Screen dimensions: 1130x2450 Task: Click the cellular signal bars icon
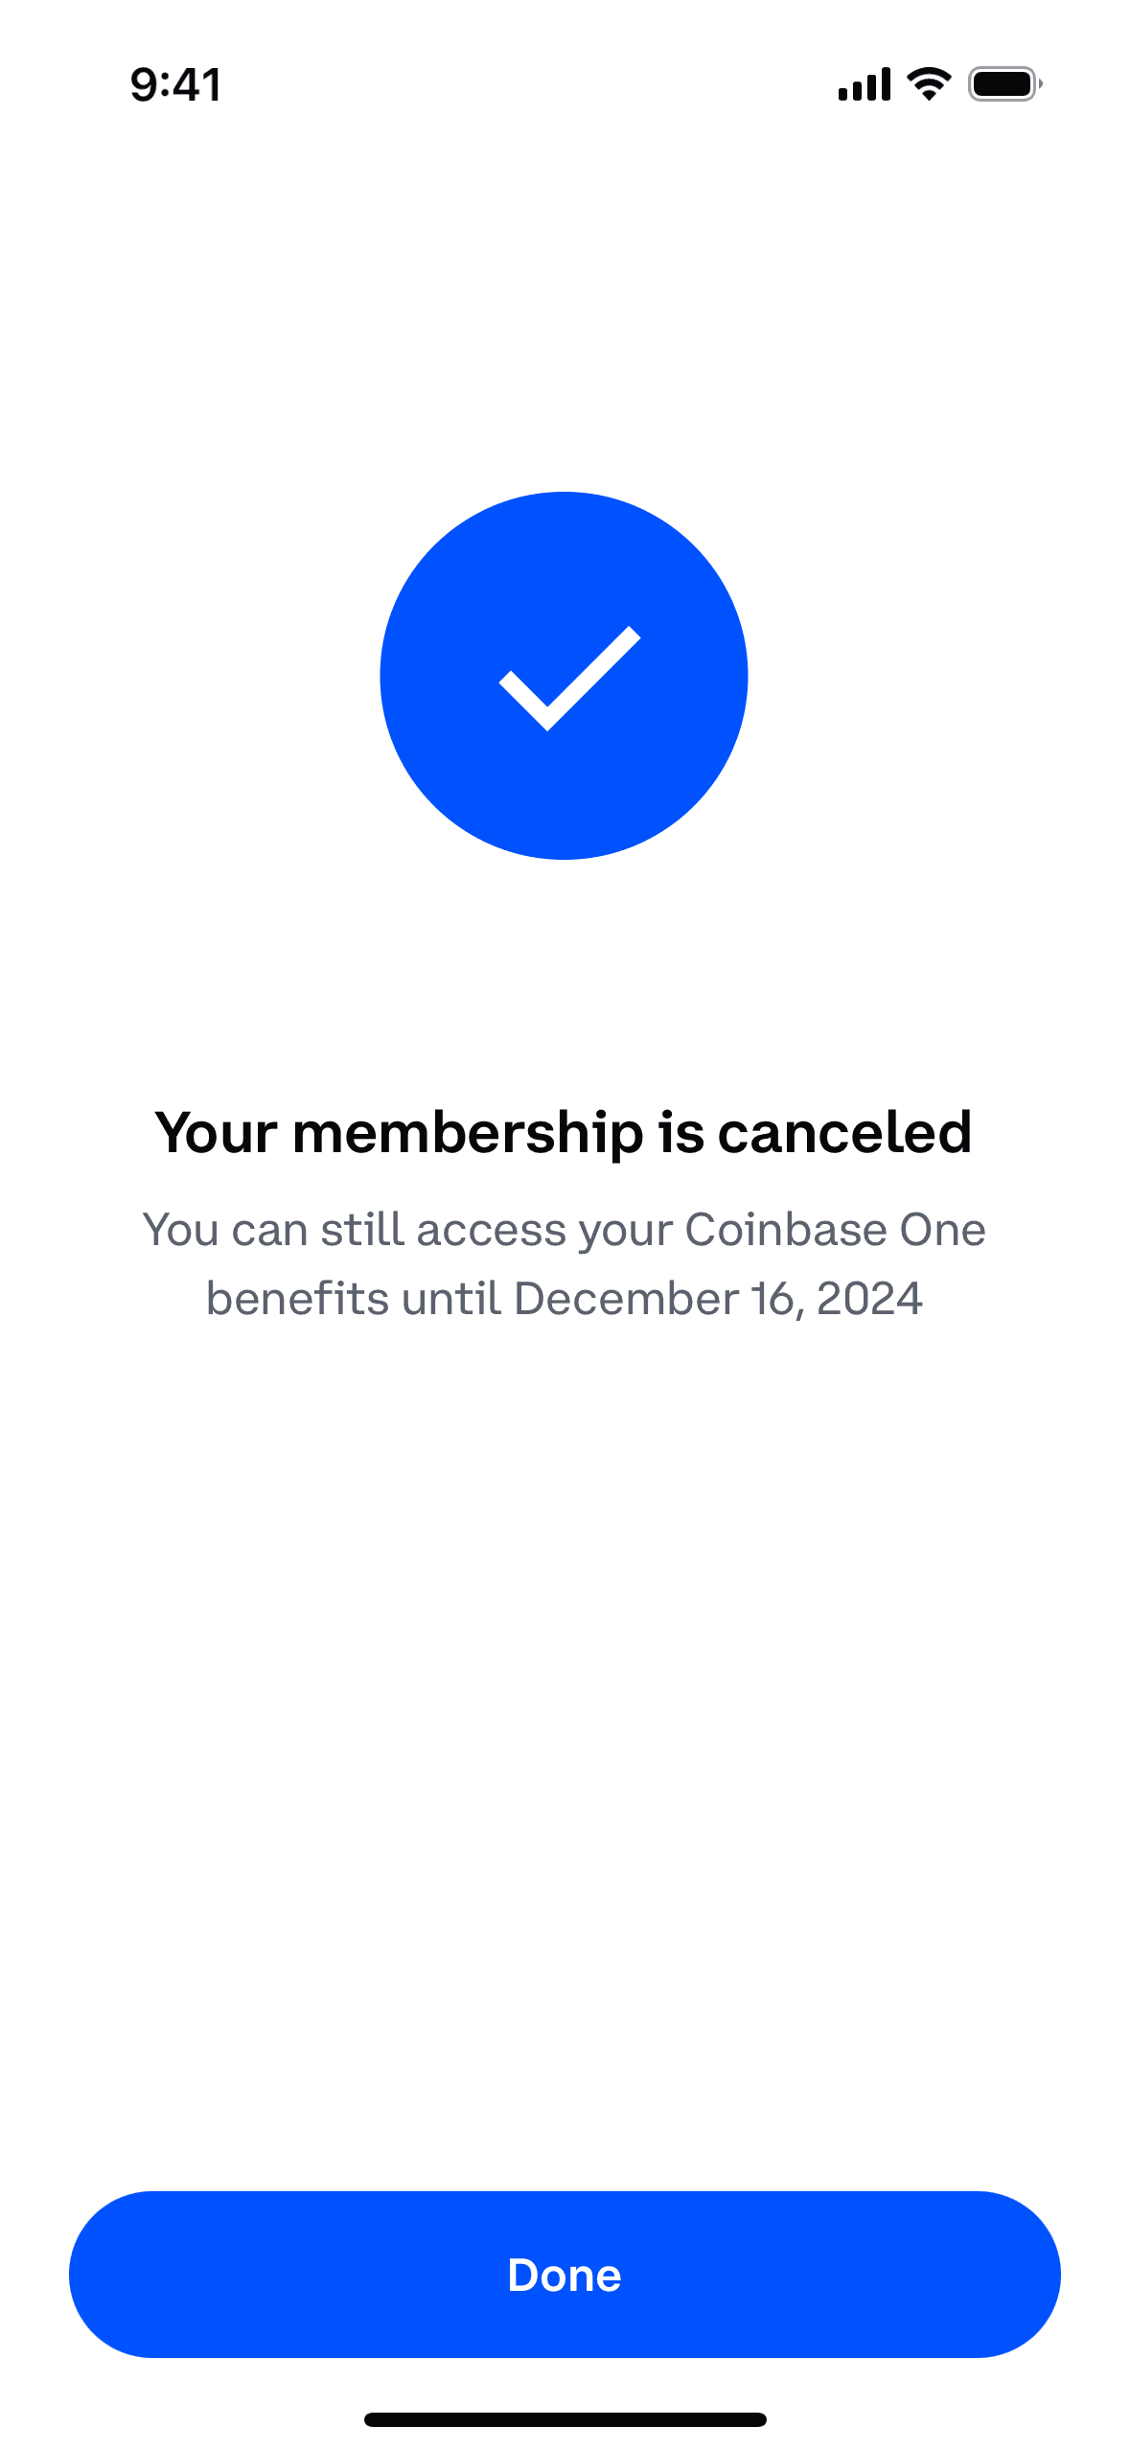(x=864, y=84)
